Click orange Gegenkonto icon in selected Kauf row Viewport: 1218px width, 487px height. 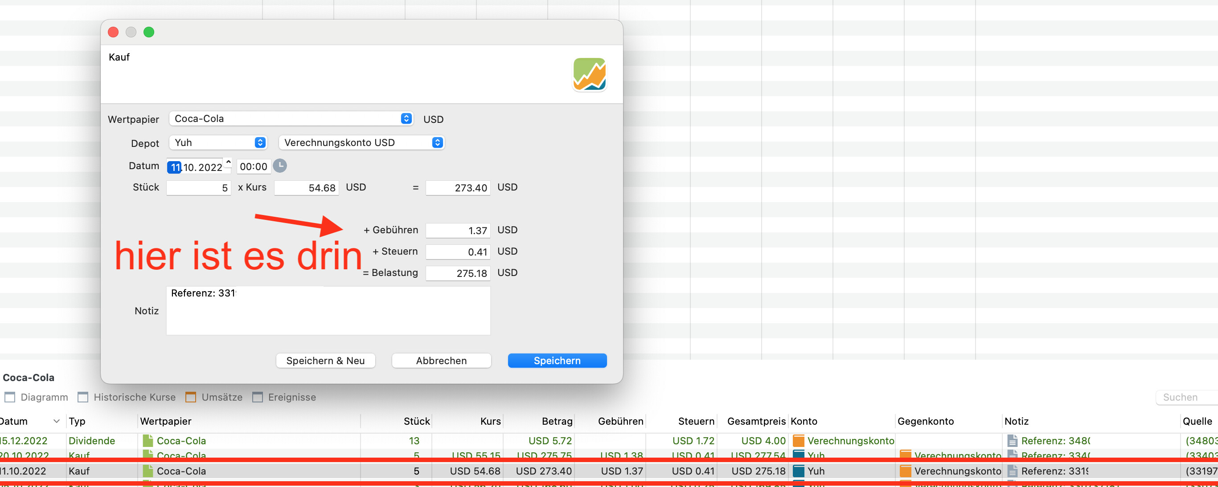905,471
